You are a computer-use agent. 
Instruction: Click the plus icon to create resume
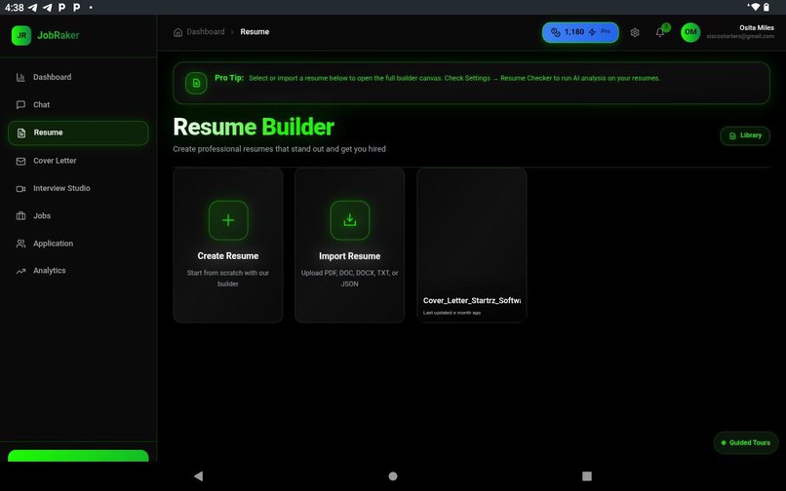click(228, 220)
